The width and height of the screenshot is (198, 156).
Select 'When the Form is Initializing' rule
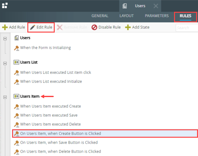point(46,48)
